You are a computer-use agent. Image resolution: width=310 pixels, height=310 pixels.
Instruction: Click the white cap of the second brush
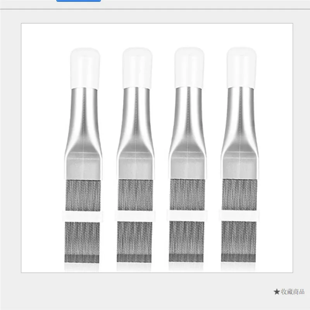(137, 68)
